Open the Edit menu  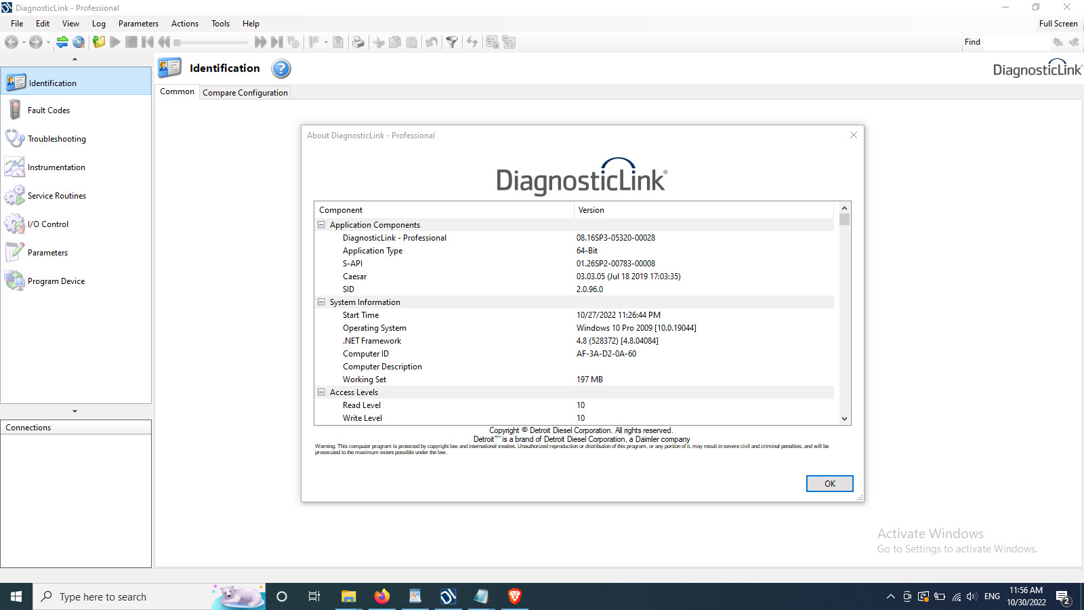tap(43, 23)
